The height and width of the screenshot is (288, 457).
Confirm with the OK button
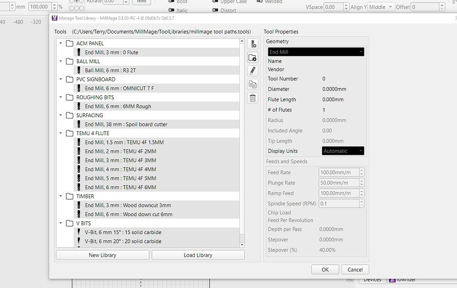click(x=325, y=269)
